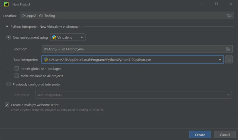
Task: Uncheck Create a main.py welcome script
Action: coord(7,105)
